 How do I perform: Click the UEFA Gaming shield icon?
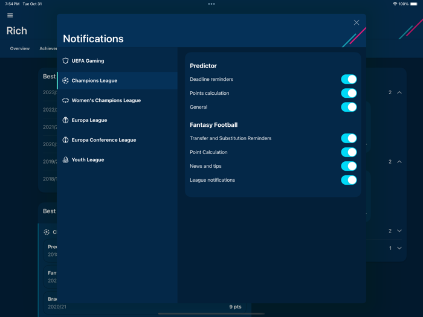65,60
